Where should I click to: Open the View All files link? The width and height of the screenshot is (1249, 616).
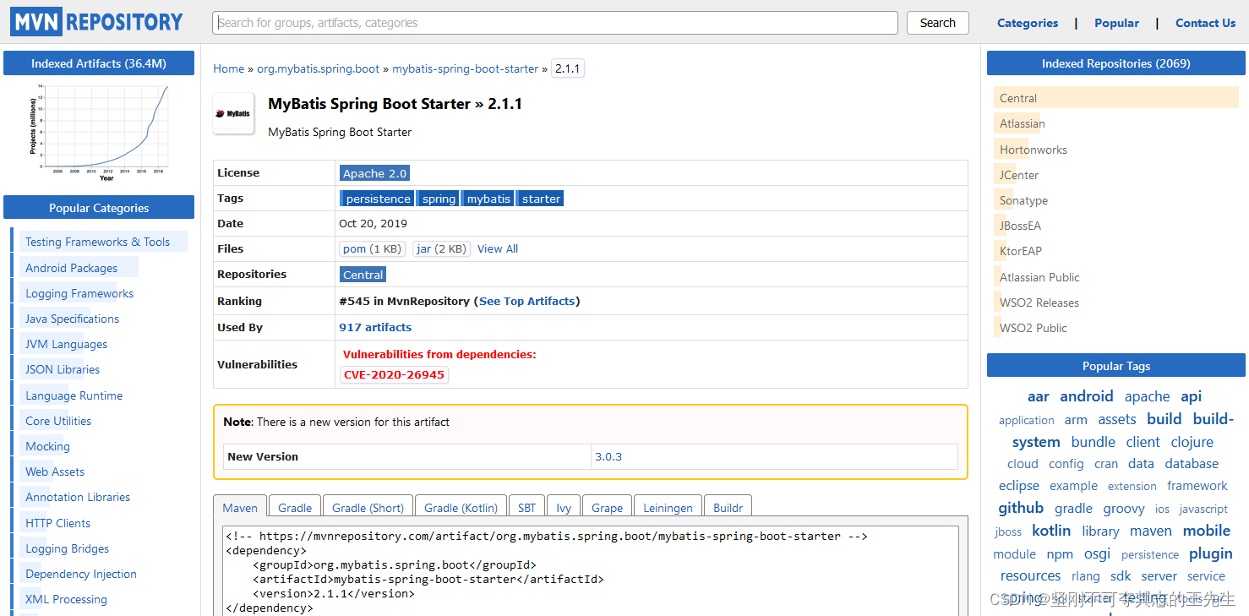(498, 248)
